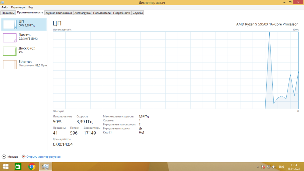Switch to the Процессы tab

(8, 13)
